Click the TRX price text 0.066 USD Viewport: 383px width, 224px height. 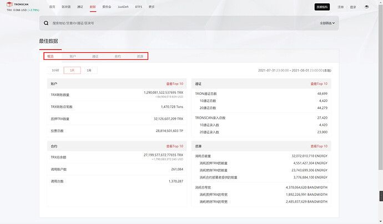(x=20, y=10)
